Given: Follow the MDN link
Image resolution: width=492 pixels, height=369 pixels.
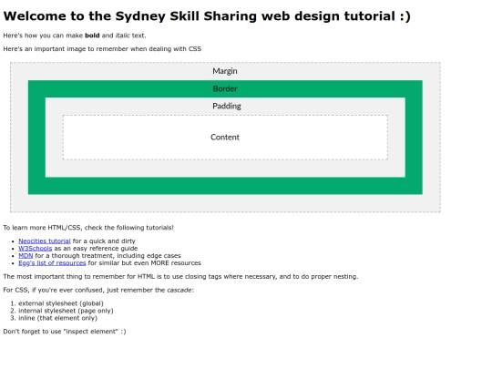Looking at the screenshot, I should point(26,256).
